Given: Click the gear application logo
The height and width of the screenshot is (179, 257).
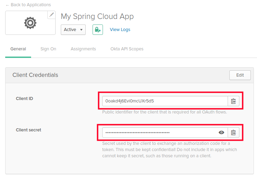Looking at the screenshot, I should pyautogui.click(x=30, y=23).
